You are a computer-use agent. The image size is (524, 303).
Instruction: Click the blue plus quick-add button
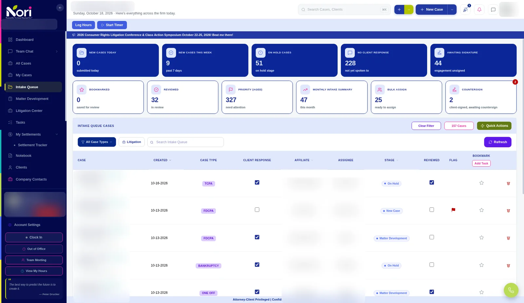[x=399, y=9]
